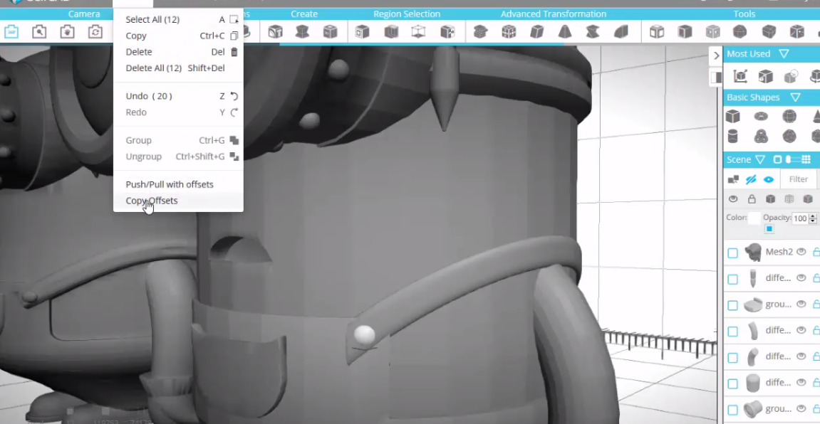The image size is (820, 424).
Task: Click the crossed-out eye hide icon in Scene
Action: 751,179
